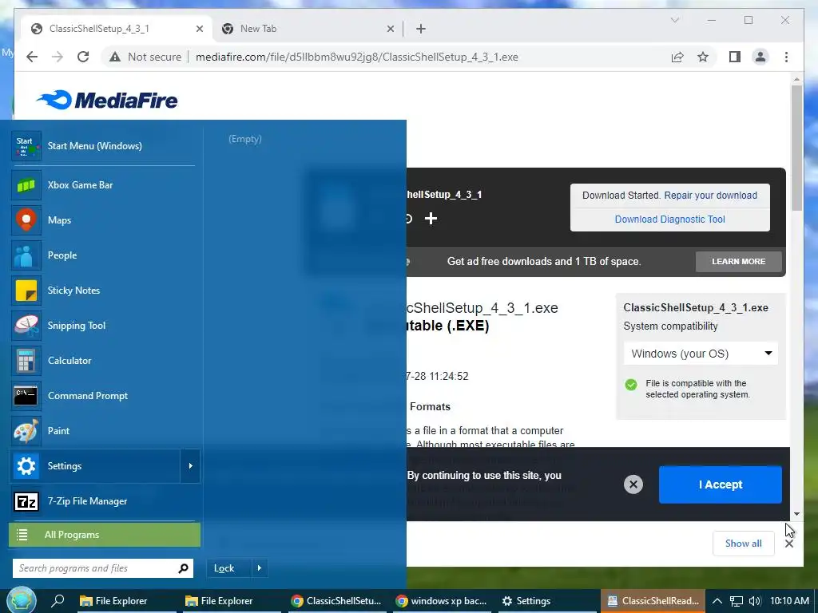The width and height of the screenshot is (818, 613).
Task: Click Repair your download link
Action: pos(710,196)
